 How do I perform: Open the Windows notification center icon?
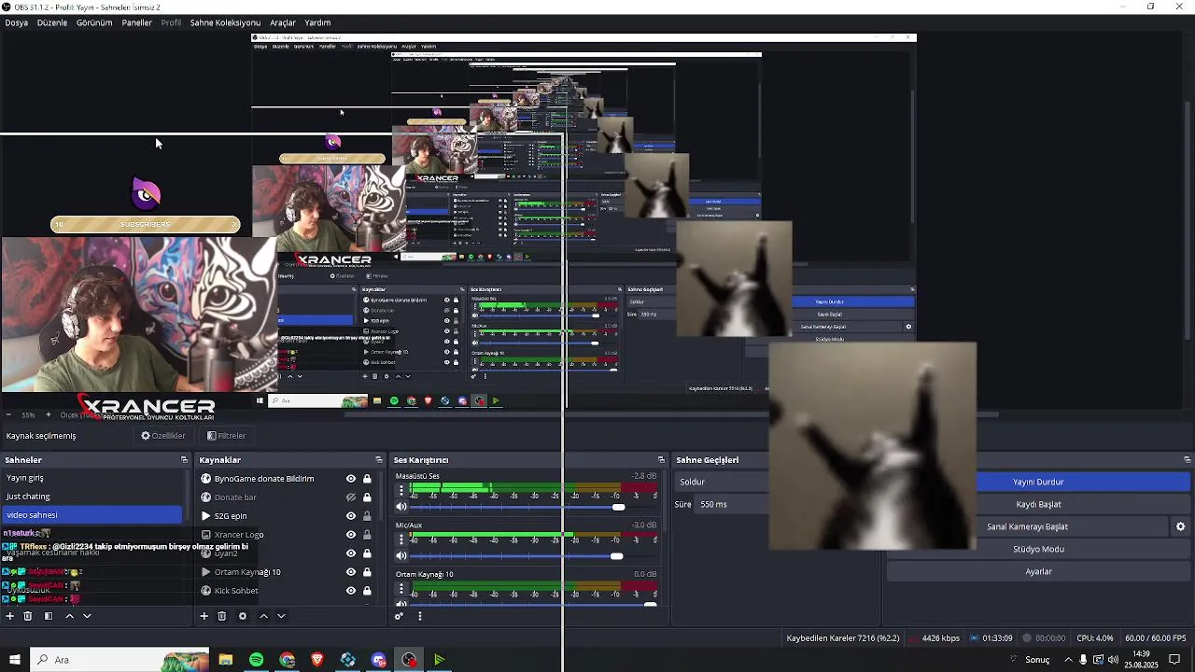pos(1174,660)
